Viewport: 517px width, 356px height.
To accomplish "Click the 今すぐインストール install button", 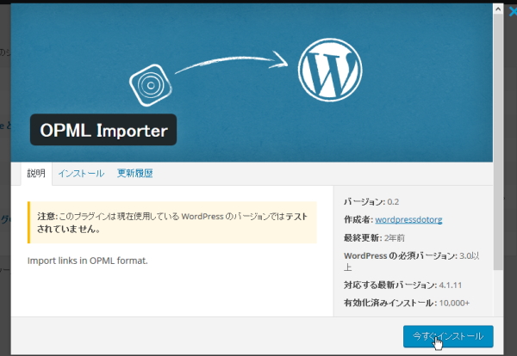I will click(x=448, y=336).
